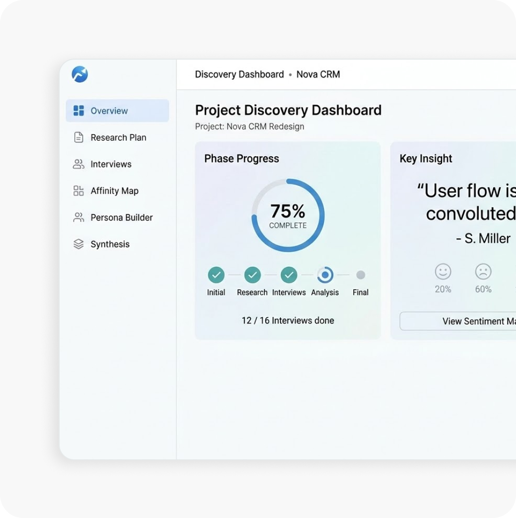Click the Synthesis layers icon
This screenshot has height=518, width=516.
point(79,244)
